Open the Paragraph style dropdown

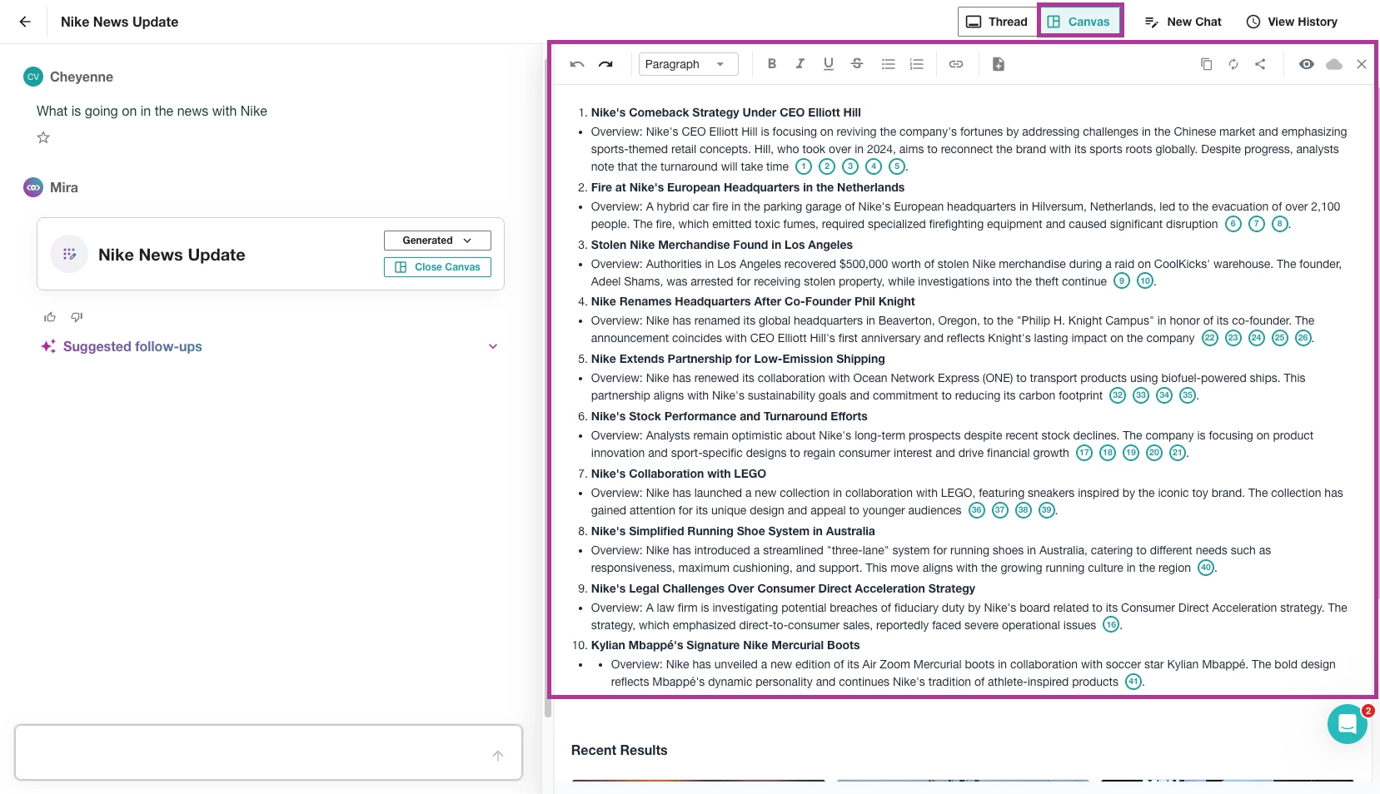tap(688, 64)
